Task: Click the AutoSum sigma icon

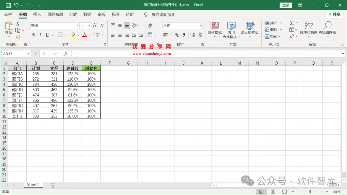Action: click(x=292, y=23)
